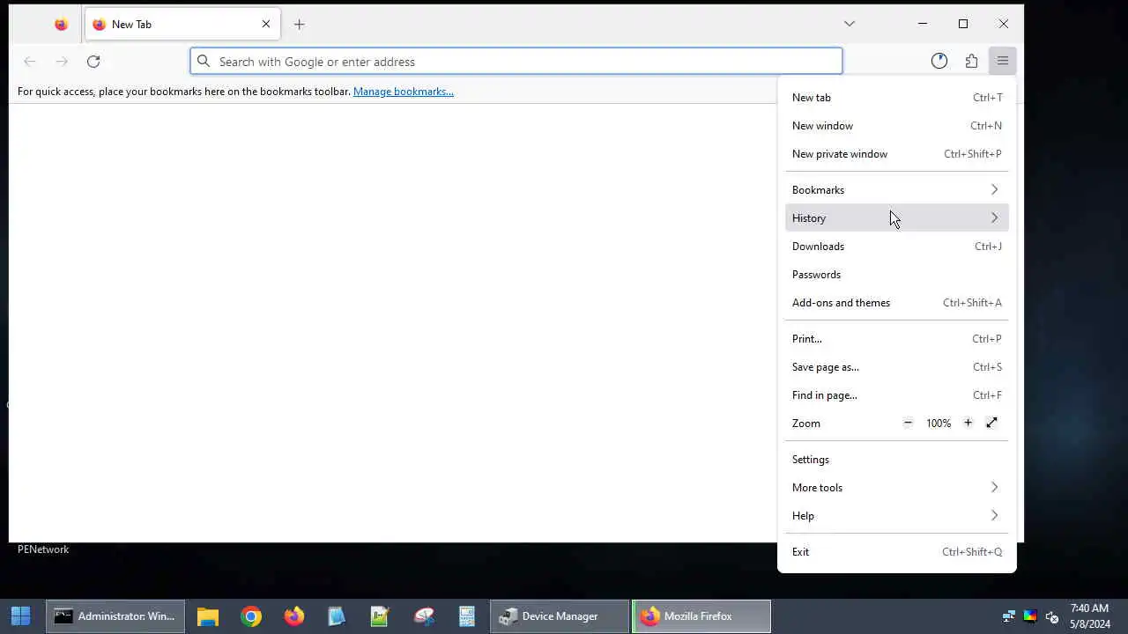Close the New Tab tab
The width and height of the screenshot is (1128, 634).
point(266,24)
